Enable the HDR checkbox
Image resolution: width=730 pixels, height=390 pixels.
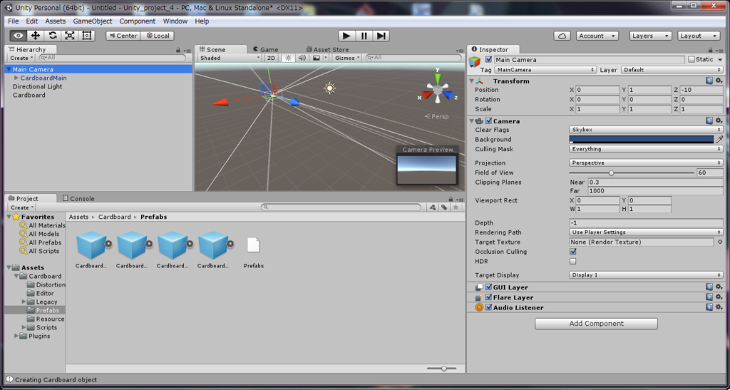point(572,262)
